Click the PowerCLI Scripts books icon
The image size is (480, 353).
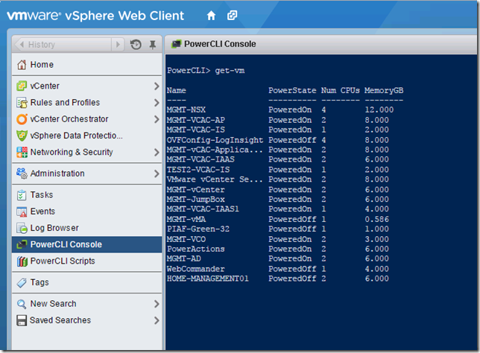22,261
